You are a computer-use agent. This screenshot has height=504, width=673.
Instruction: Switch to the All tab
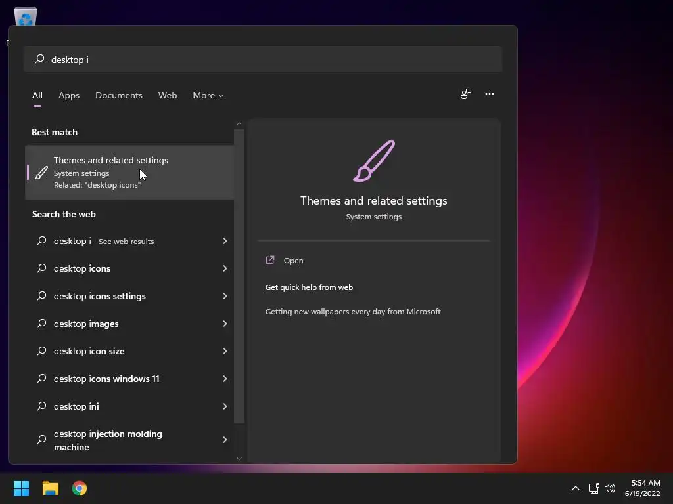(x=37, y=95)
